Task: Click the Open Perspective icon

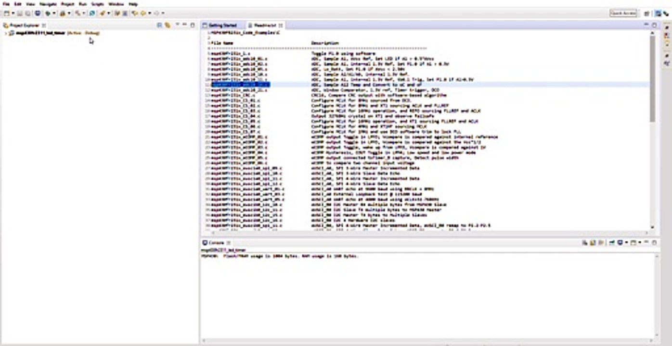Action: click(x=647, y=13)
